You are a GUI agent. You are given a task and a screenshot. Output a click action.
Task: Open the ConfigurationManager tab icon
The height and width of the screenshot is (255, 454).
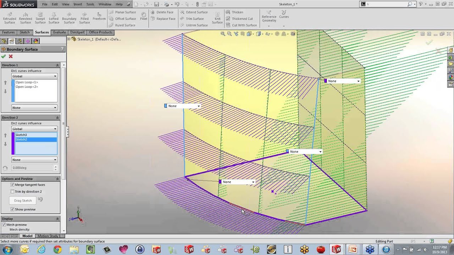coord(20,41)
